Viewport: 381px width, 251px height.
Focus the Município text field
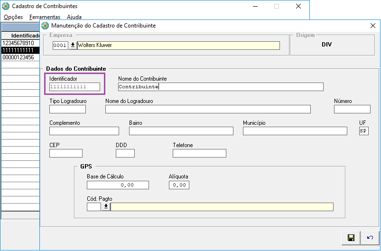tap(295, 131)
